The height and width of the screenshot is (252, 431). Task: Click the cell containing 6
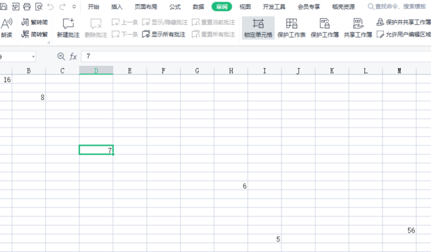[231, 186]
